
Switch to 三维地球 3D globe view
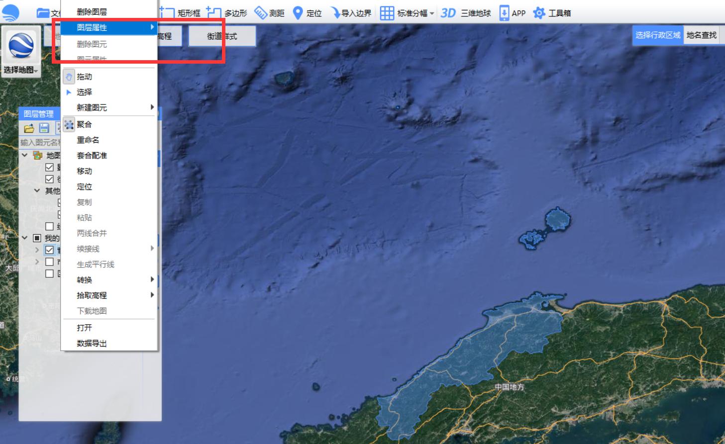466,13
